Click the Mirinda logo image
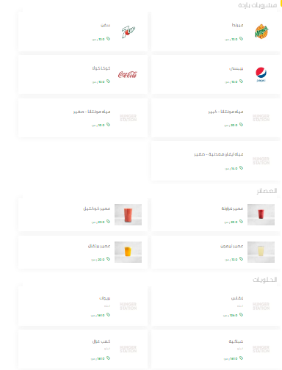 [x=261, y=32]
